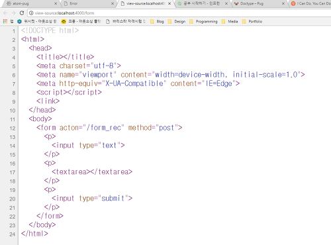The image size is (331, 245).
Task: Reload the current page
Action: [x=22, y=13]
